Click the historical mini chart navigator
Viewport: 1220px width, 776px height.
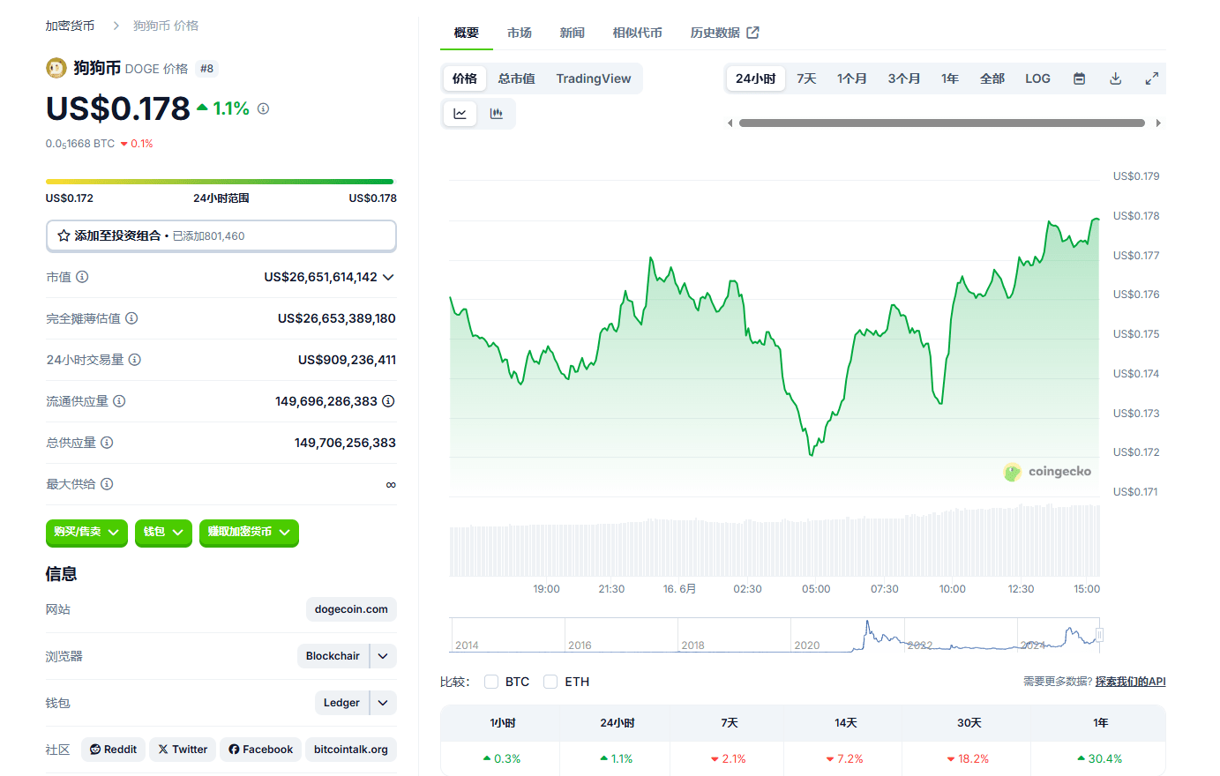click(776, 635)
